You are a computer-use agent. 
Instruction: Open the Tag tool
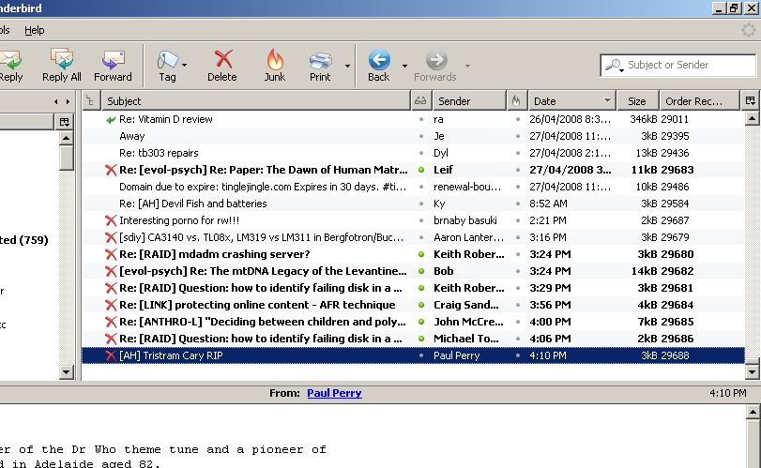(167, 66)
